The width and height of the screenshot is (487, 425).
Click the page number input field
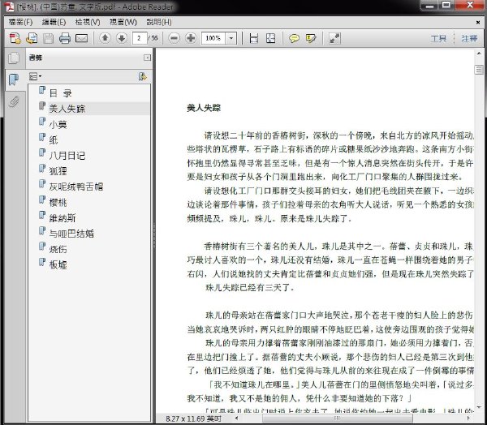(x=139, y=38)
